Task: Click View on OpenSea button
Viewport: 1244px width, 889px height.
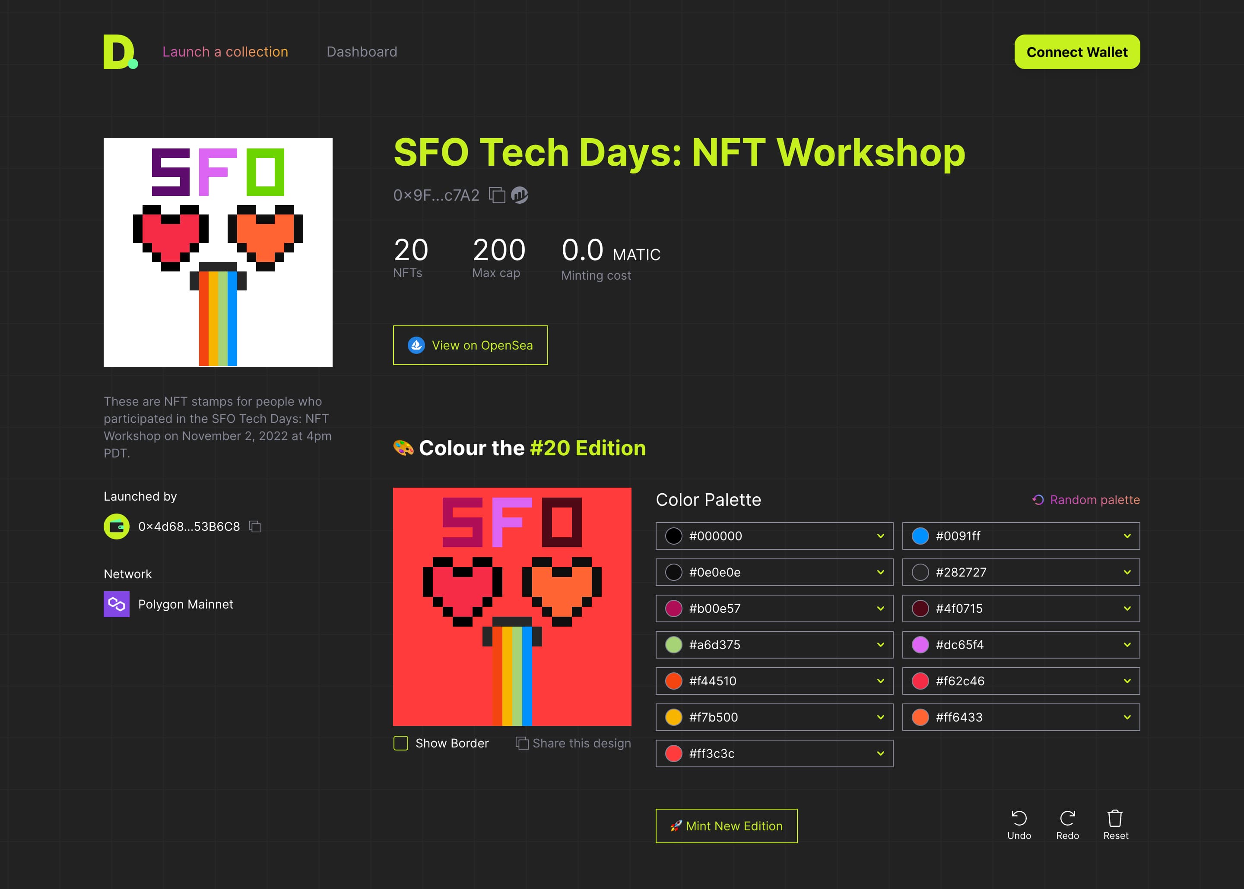Action: click(470, 345)
